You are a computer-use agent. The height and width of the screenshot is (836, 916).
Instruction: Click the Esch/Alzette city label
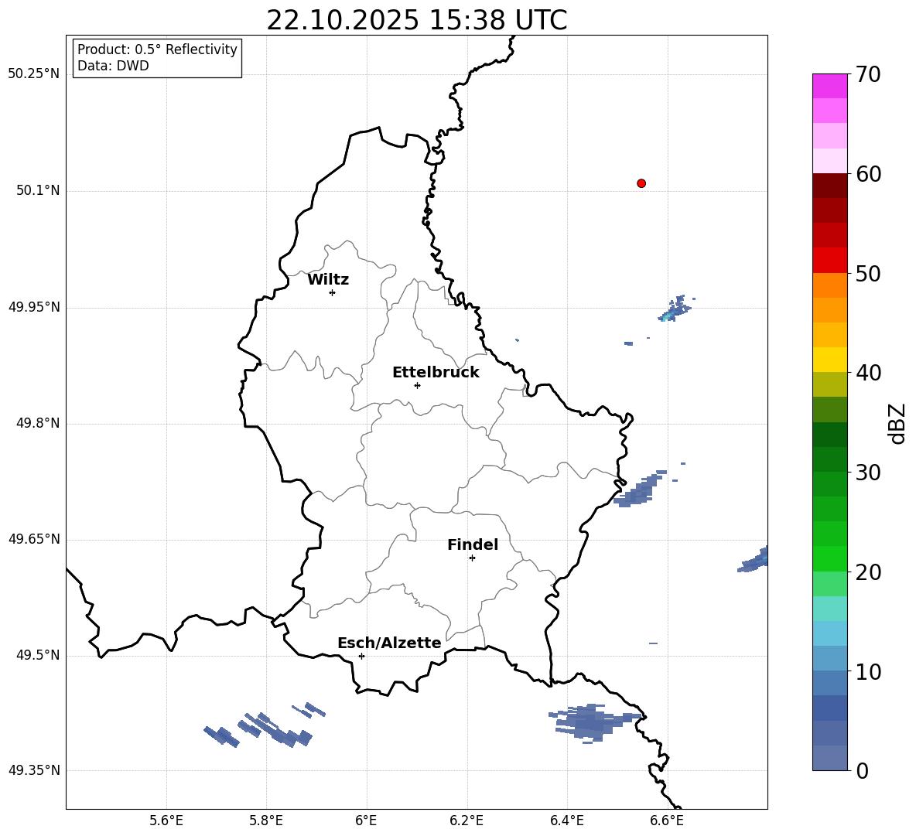coord(390,643)
